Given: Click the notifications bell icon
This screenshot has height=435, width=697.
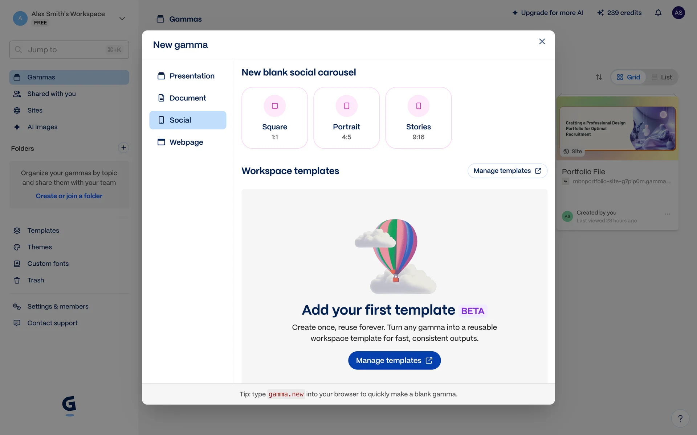Looking at the screenshot, I should click(658, 13).
